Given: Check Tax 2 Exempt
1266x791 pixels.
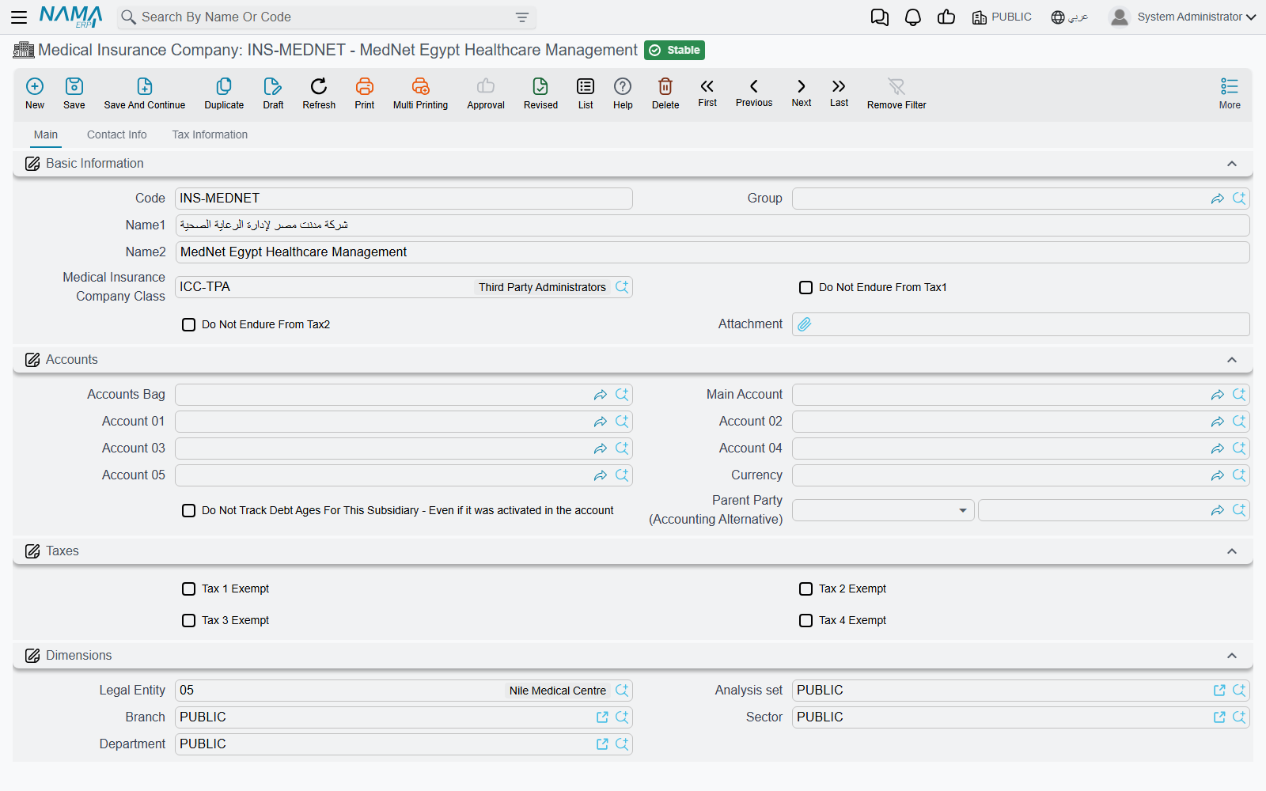Looking at the screenshot, I should coord(805,589).
